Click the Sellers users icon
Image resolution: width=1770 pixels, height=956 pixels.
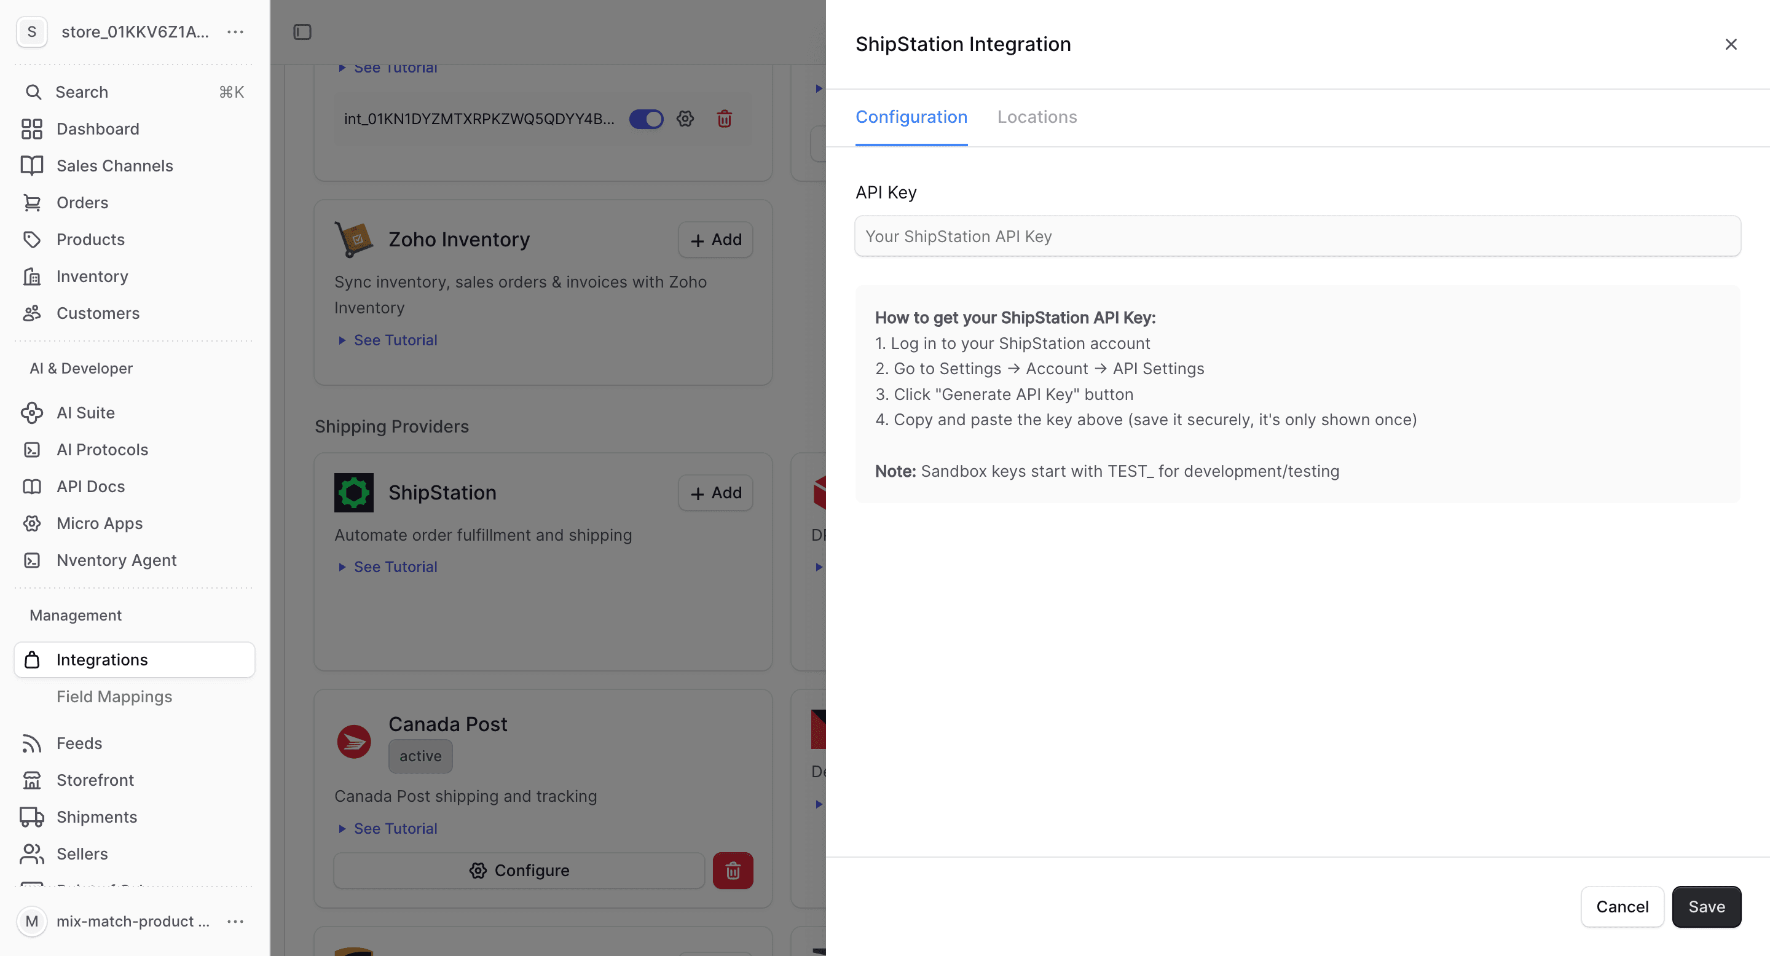(33, 853)
